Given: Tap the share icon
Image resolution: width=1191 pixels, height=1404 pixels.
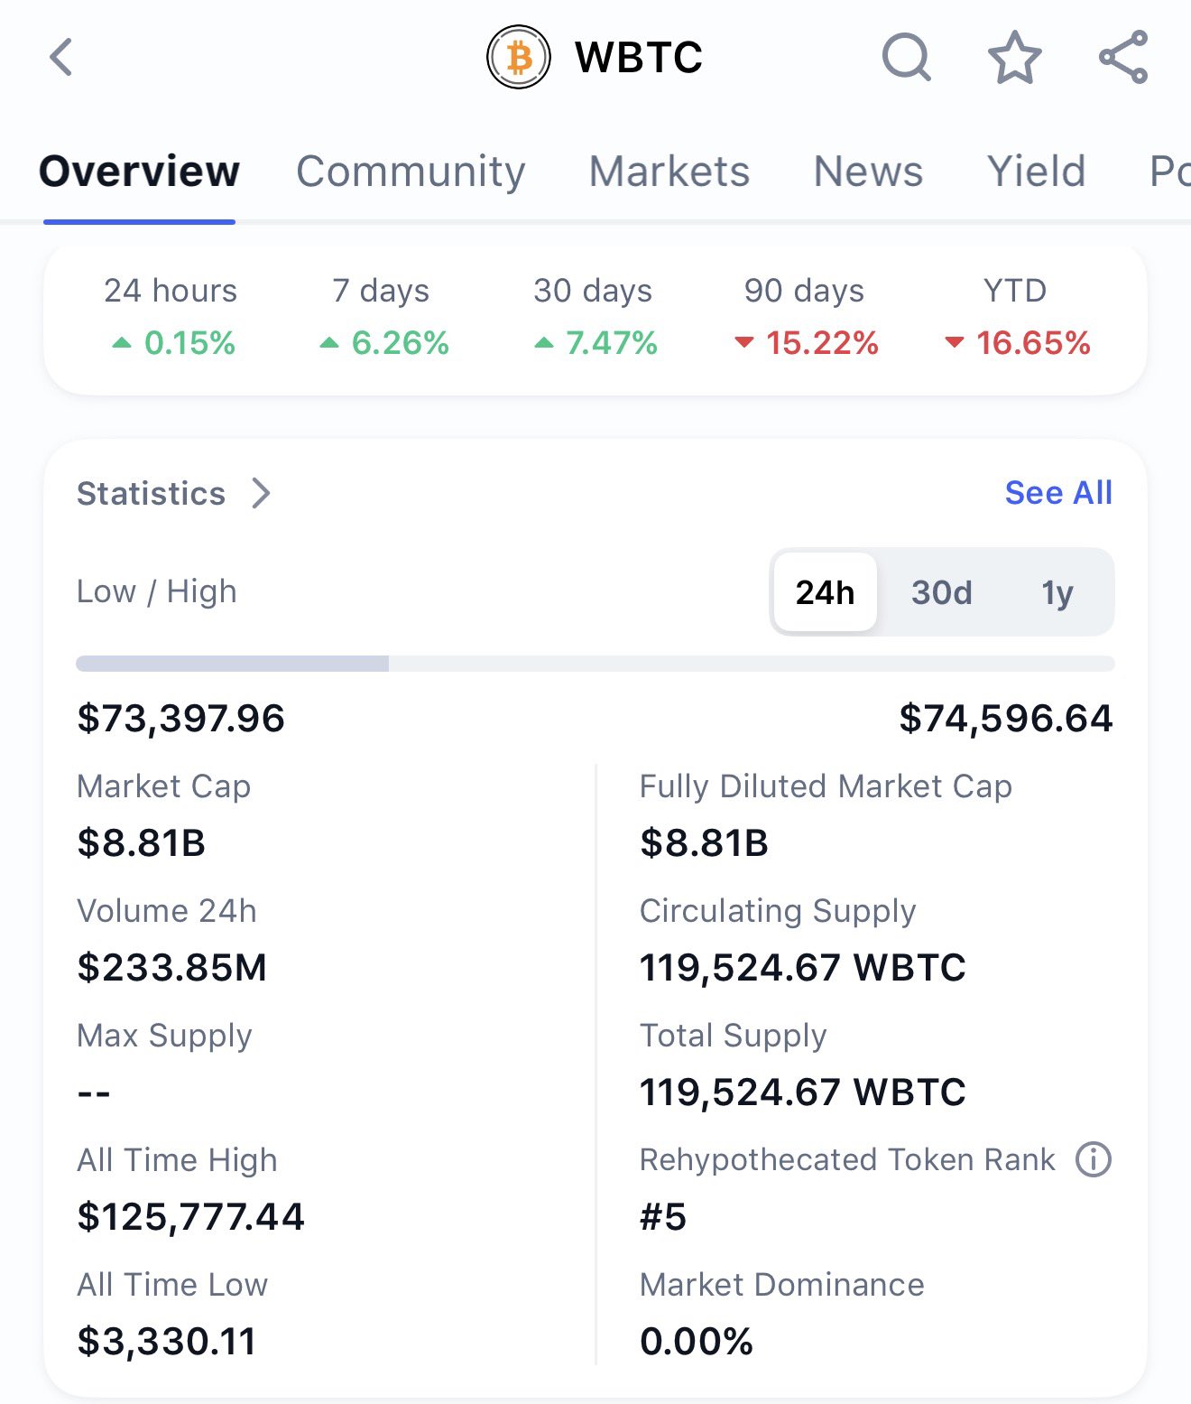Looking at the screenshot, I should point(1123,58).
